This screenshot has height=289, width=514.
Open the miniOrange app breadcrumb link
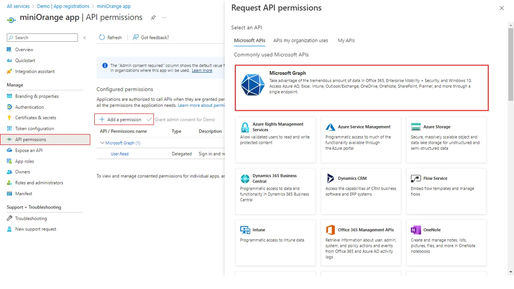114,6
